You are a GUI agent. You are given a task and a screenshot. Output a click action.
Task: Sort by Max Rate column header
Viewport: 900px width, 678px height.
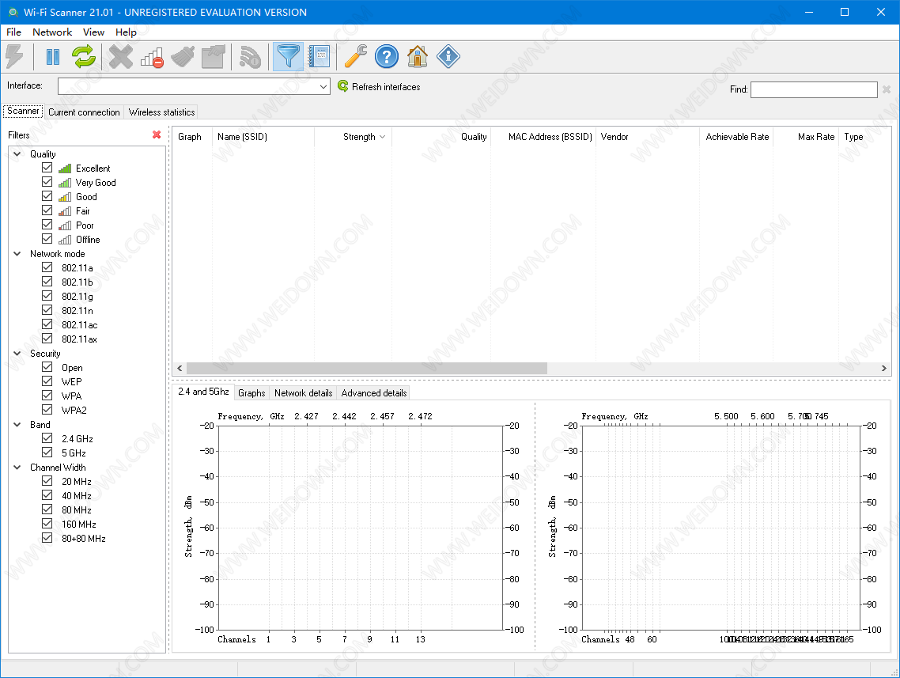[x=806, y=137]
